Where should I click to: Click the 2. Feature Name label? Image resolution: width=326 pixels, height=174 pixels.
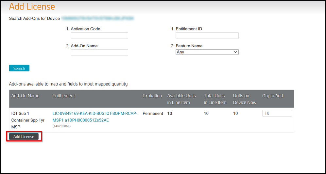[187, 46]
